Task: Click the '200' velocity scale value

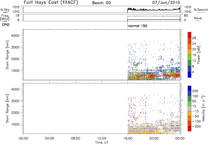Action: click(195, 91)
